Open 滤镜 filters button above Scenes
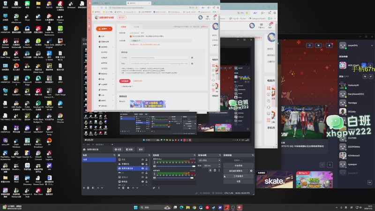Viewport: 375px width, 211px height. (129, 149)
